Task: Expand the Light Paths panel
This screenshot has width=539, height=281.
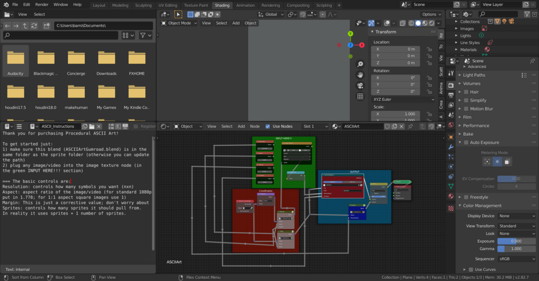Action: 474,75
